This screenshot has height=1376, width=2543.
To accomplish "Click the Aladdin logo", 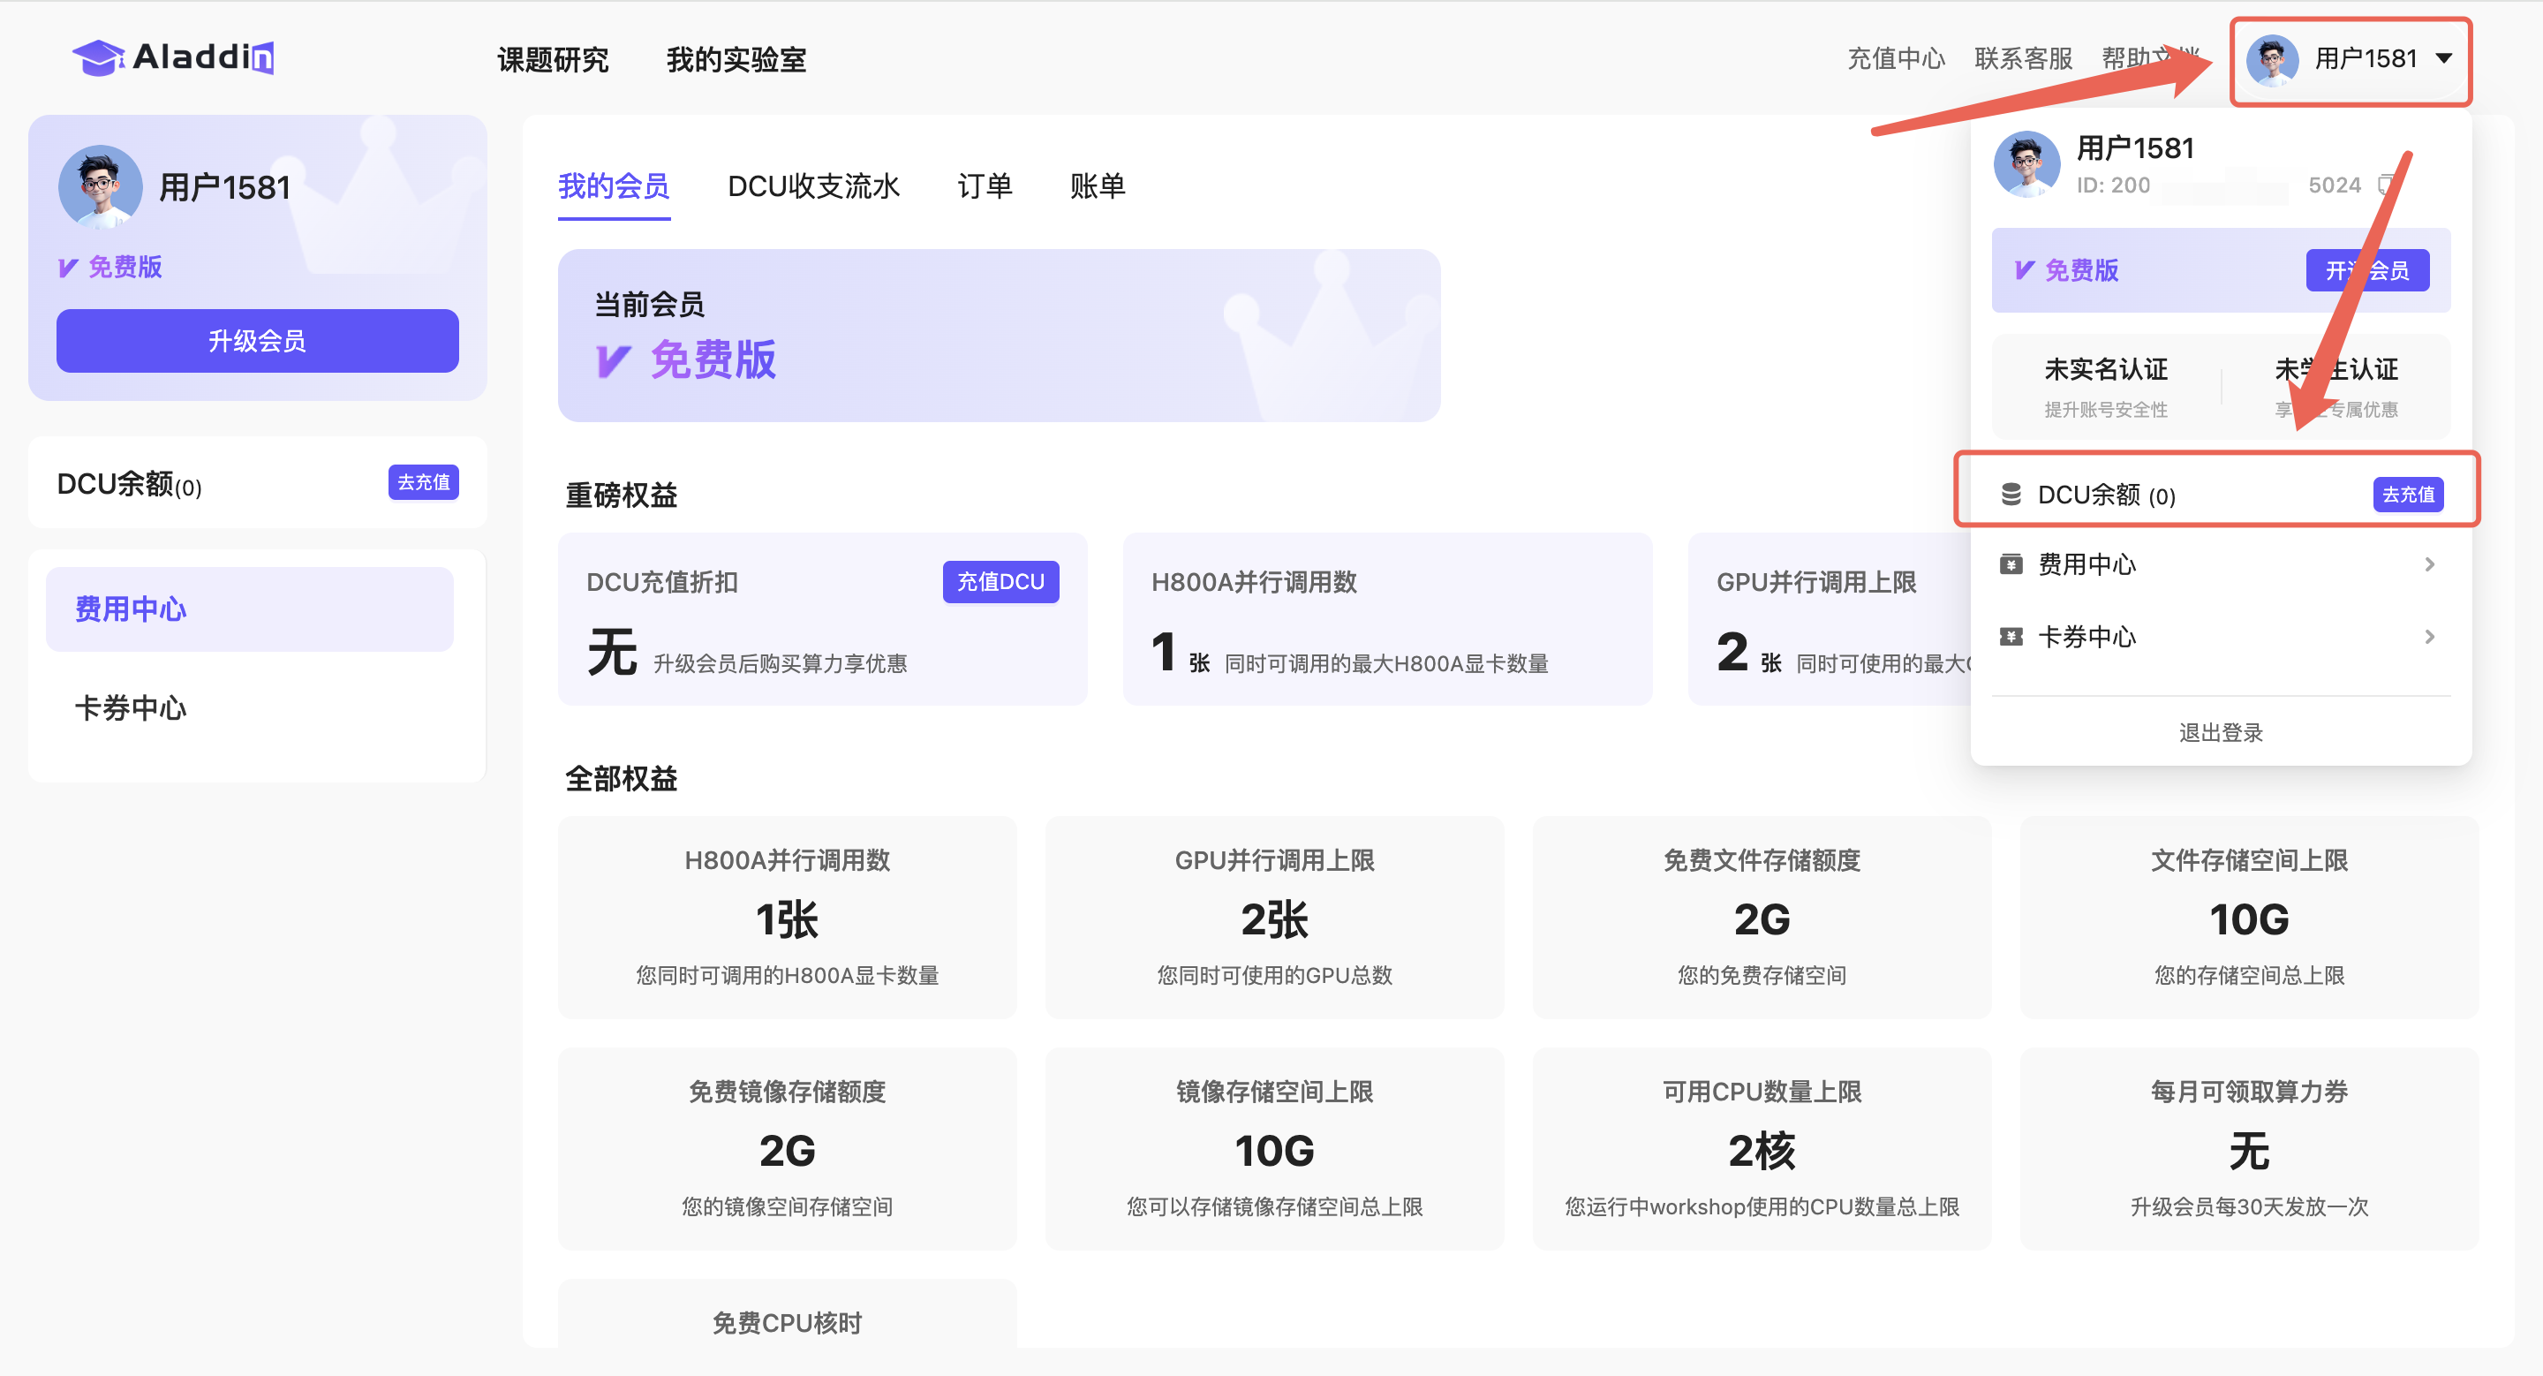I will (173, 58).
